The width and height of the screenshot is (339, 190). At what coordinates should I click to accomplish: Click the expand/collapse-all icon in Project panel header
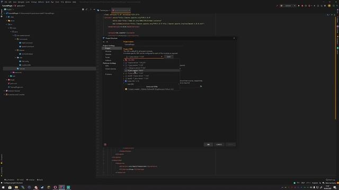click(87, 9)
